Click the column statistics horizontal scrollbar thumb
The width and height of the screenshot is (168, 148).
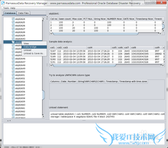coord(95,33)
